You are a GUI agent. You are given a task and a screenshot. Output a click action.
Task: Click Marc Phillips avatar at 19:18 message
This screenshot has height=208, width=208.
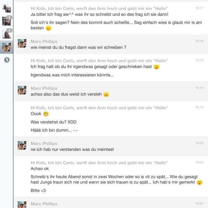22,43
